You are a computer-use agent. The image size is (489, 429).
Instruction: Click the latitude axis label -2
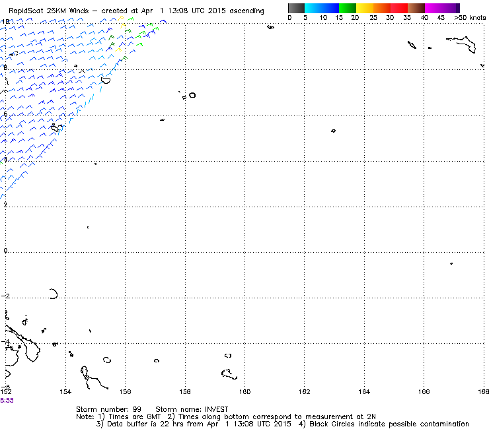tap(5, 296)
